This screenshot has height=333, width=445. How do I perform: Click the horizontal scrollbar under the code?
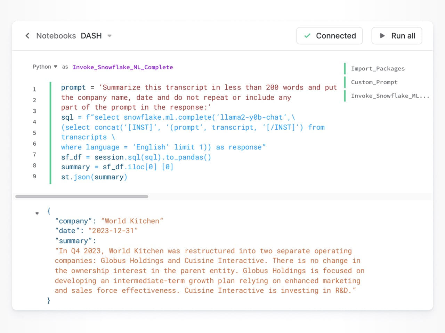tap(82, 197)
